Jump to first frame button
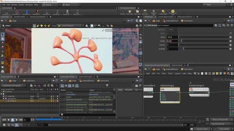The image size is (234, 131). pyautogui.click(x=4, y=120)
